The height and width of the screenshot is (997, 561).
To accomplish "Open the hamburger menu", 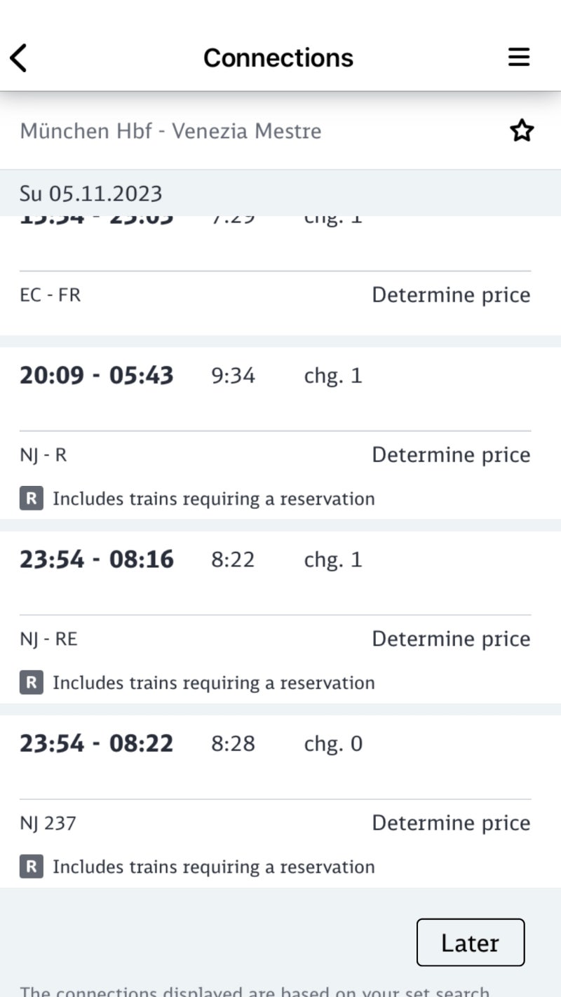I will (x=519, y=57).
